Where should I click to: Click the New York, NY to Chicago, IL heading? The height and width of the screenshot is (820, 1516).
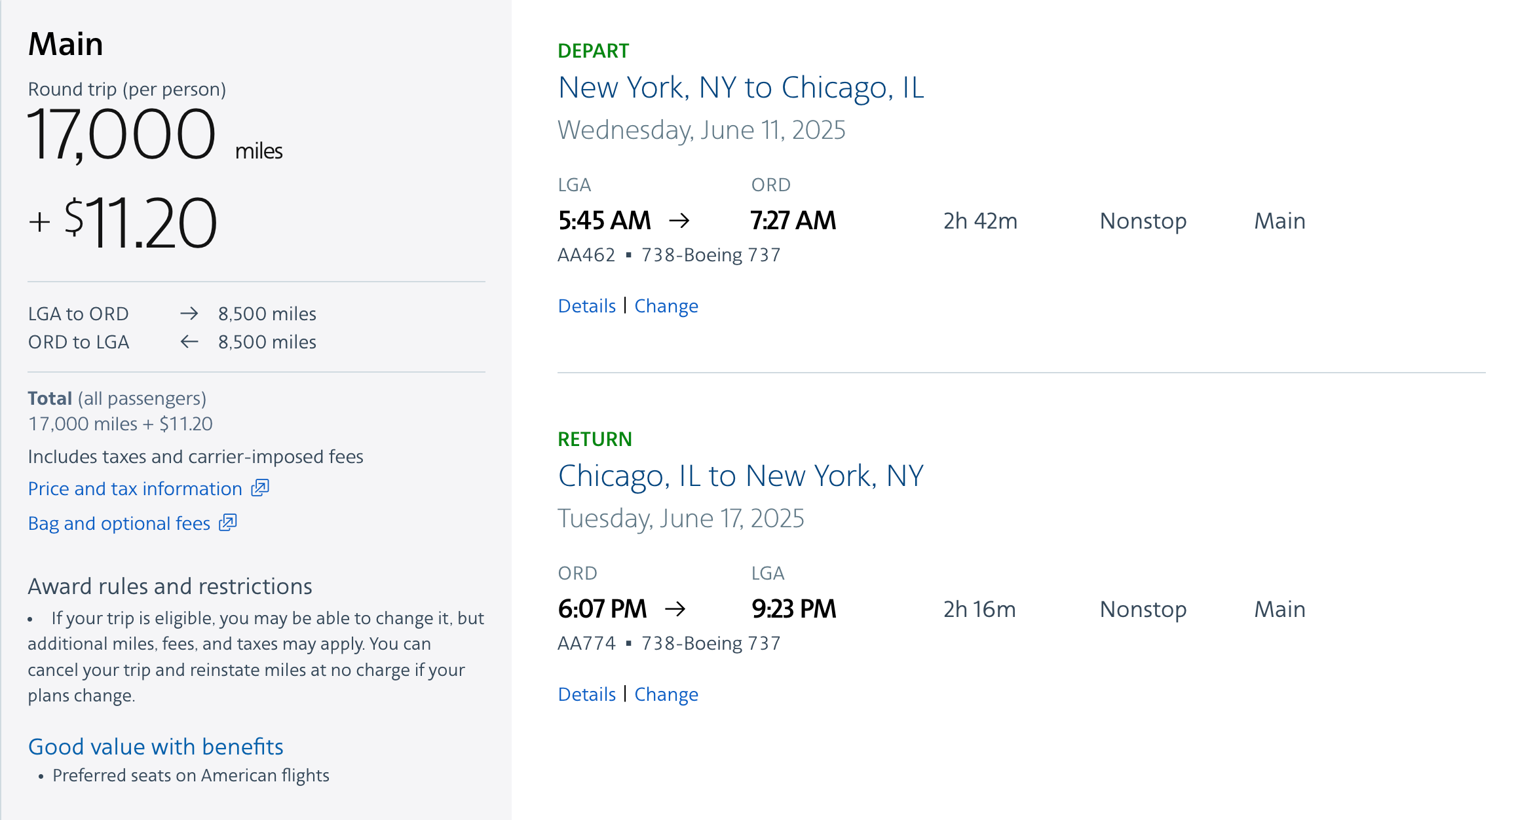(741, 87)
